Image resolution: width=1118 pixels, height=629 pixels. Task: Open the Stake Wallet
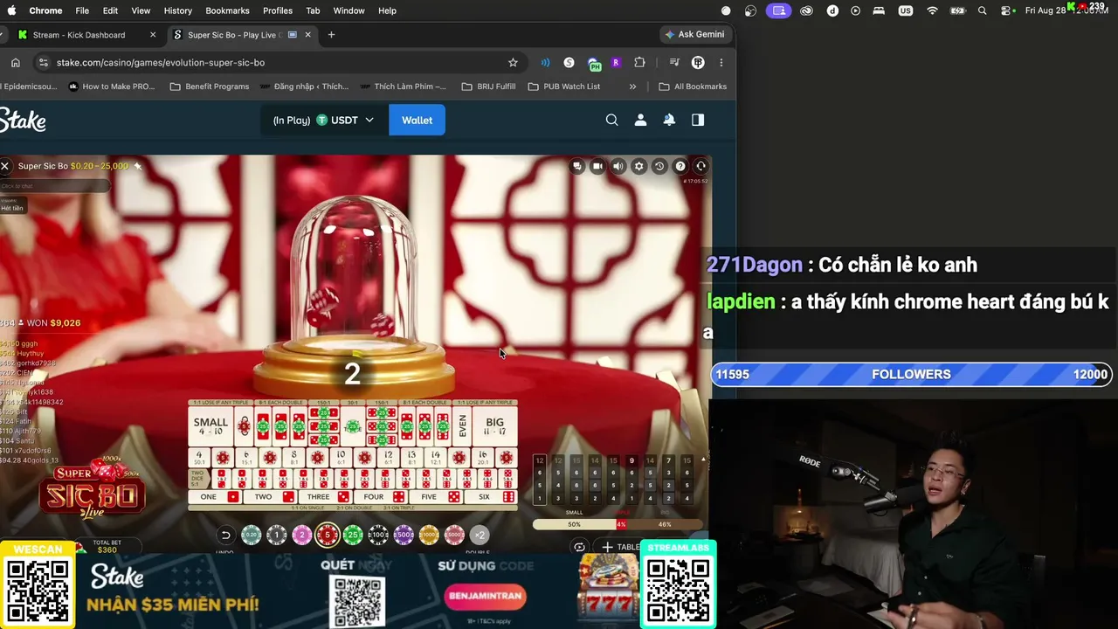pyautogui.click(x=417, y=121)
